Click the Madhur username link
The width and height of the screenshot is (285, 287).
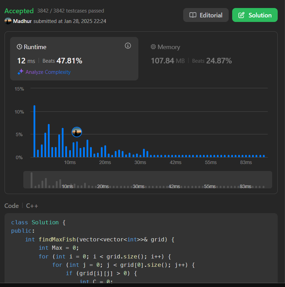pyautogui.click(x=22, y=21)
